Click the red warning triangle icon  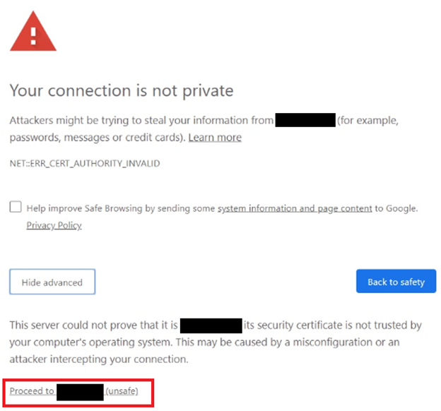(x=33, y=34)
